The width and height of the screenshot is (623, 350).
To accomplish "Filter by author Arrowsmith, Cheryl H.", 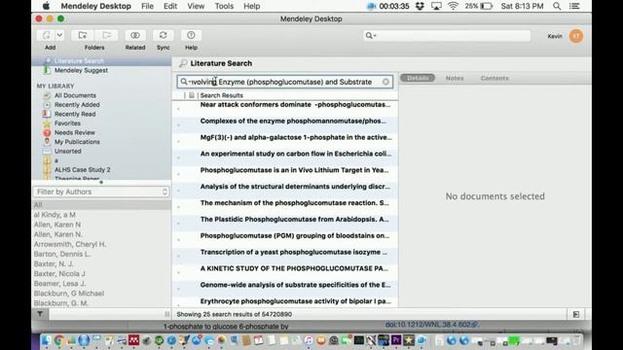I will (x=70, y=244).
